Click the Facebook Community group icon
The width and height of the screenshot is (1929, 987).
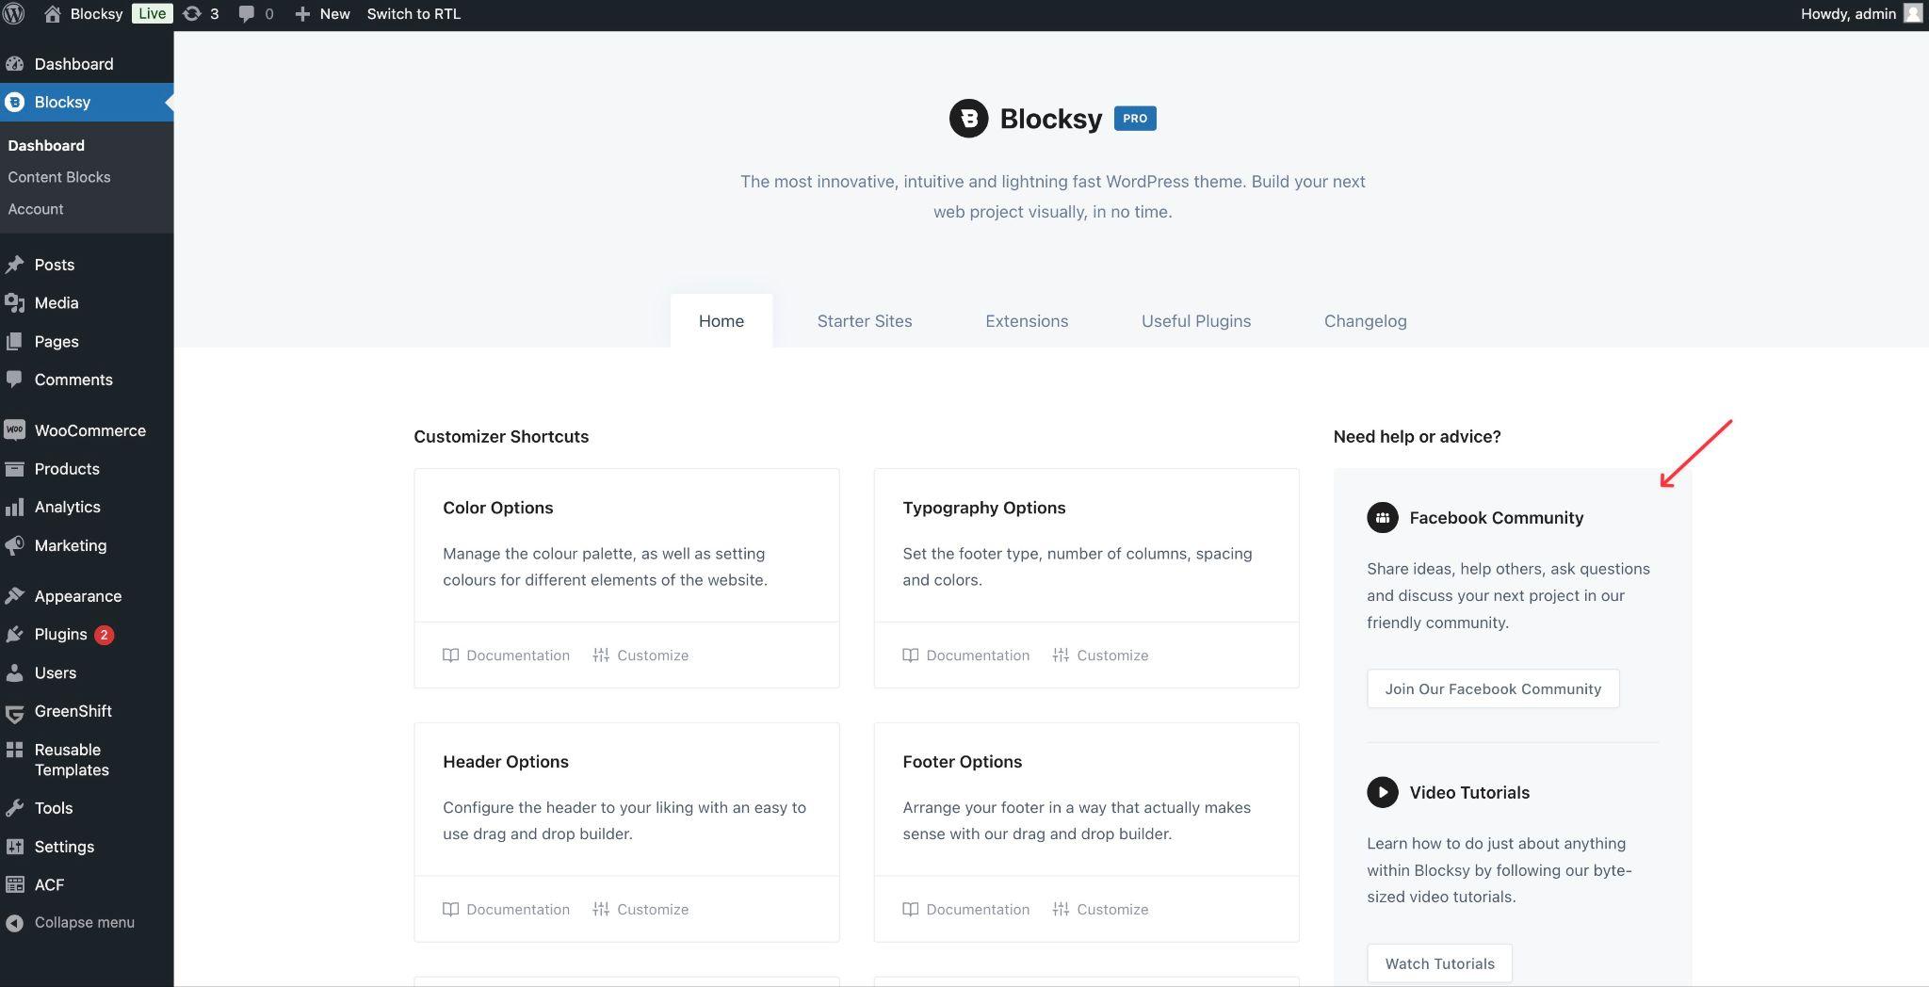(x=1382, y=517)
